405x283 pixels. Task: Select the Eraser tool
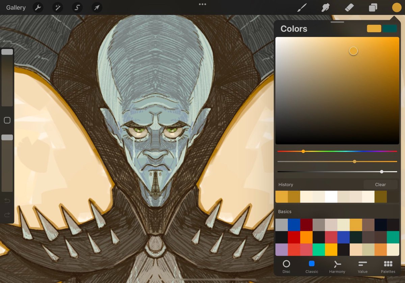click(349, 7)
